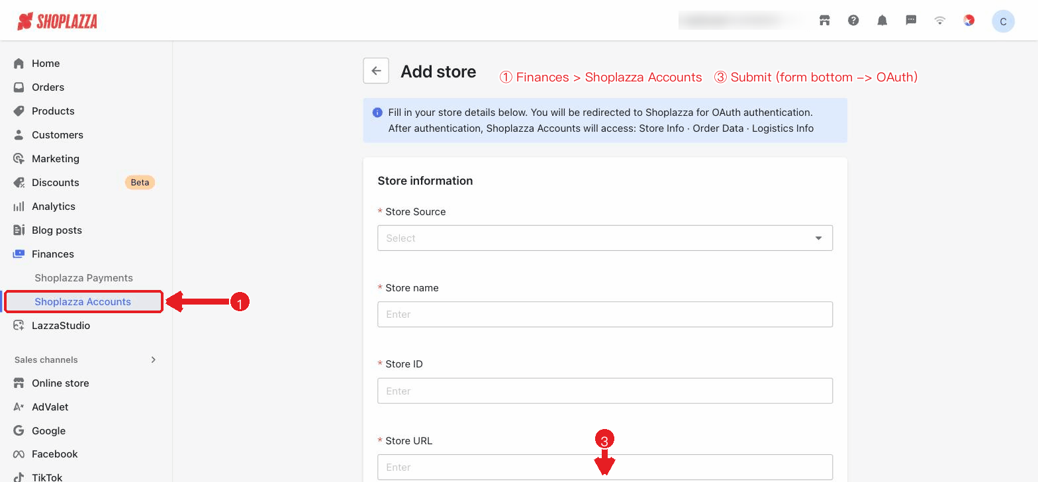Viewport: 1038px width, 482px height.
Task: Click the LazzaStudio icon in sidebar
Action: (19, 326)
